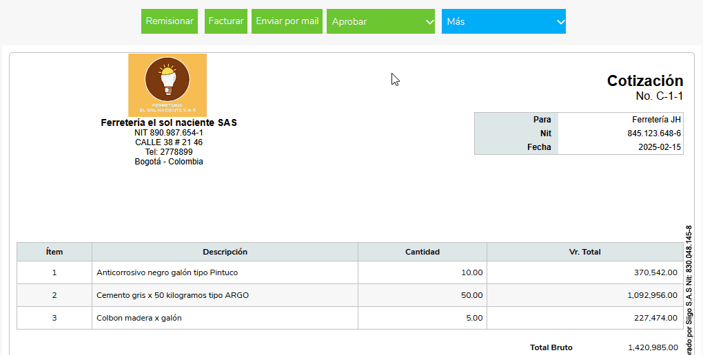
Task: Click the date value 2025-02-15
Action: coord(660,147)
